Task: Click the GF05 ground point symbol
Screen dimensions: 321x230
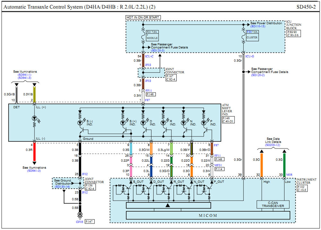Action: (80, 214)
